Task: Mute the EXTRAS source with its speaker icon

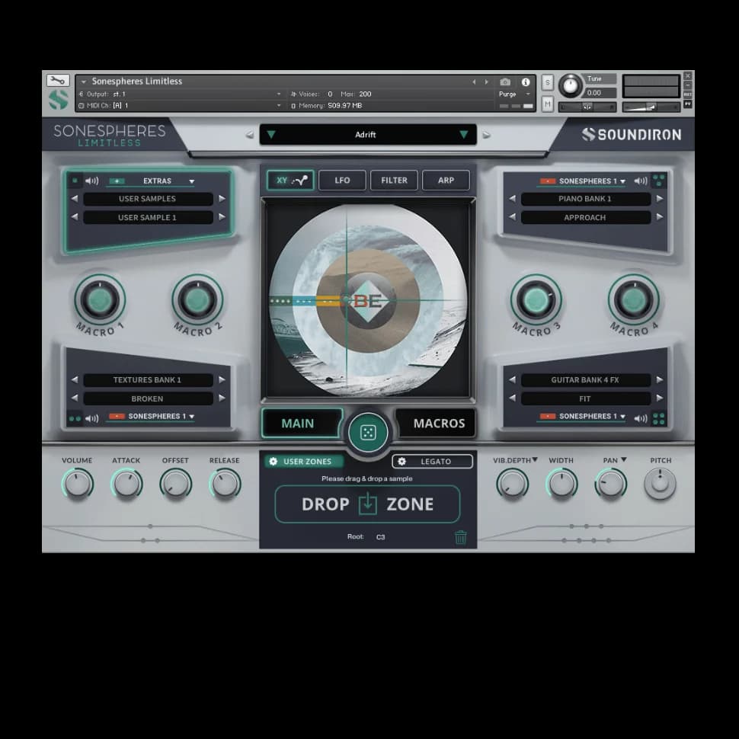Action: (x=92, y=181)
